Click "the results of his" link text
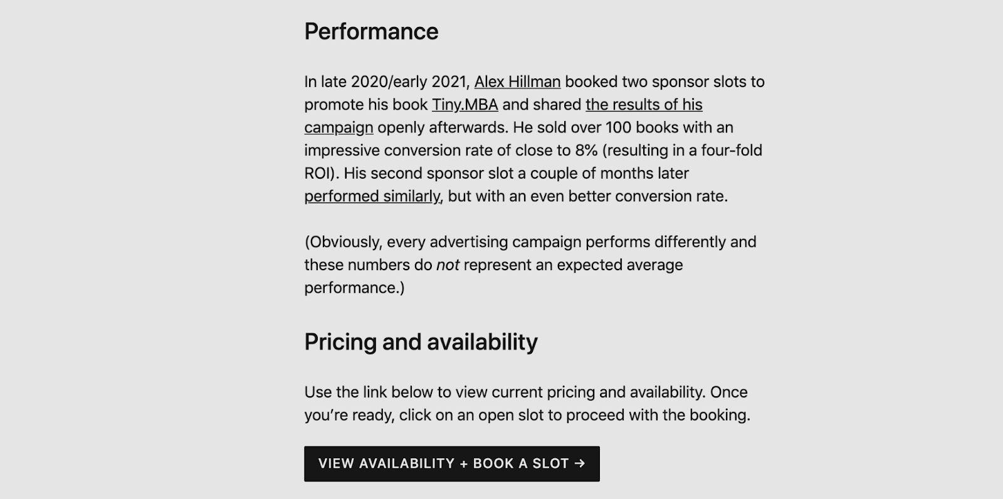1003x499 pixels. pyautogui.click(x=644, y=105)
